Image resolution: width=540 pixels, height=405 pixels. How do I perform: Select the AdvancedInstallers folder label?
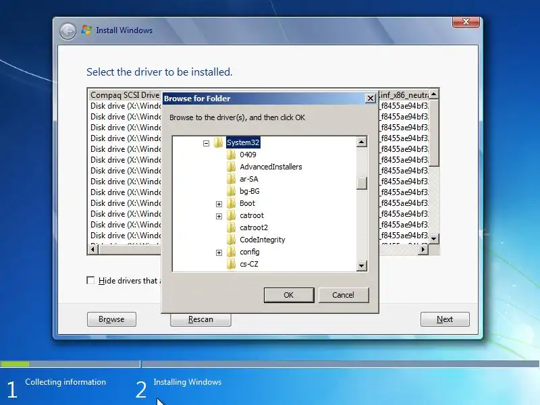271,167
